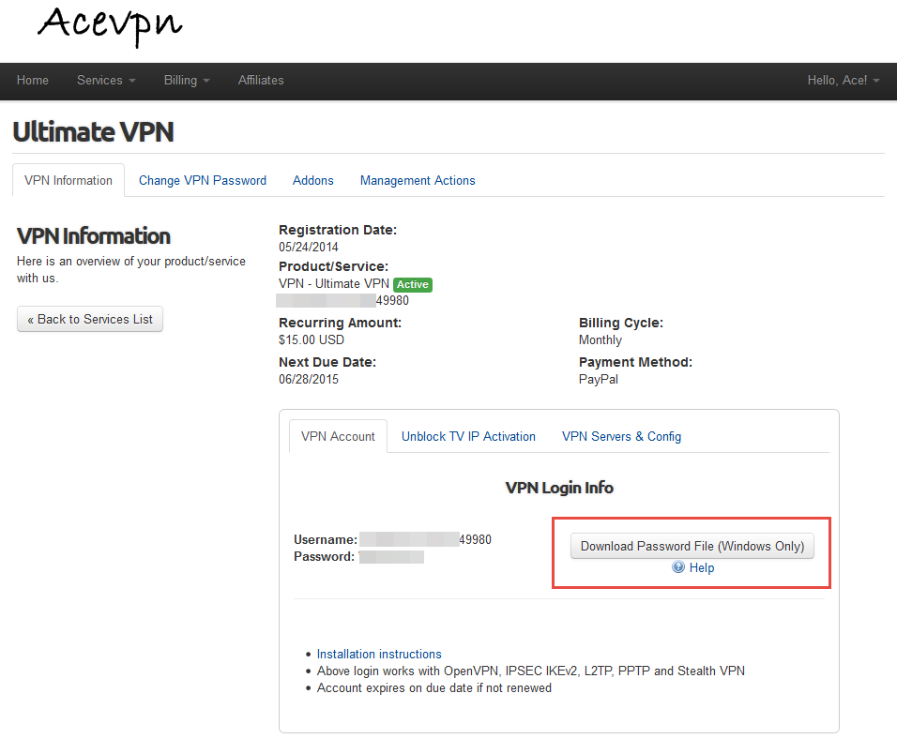Expand the Services dropdown menu

pyautogui.click(x=106, y=81)
